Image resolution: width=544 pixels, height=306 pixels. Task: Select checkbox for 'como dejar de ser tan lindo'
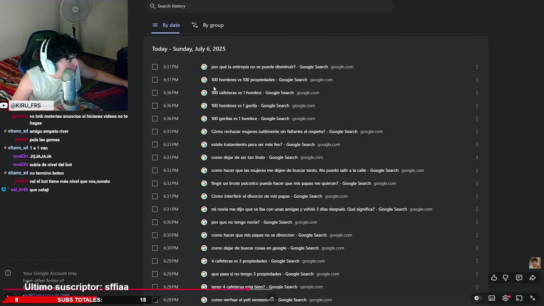155,157
